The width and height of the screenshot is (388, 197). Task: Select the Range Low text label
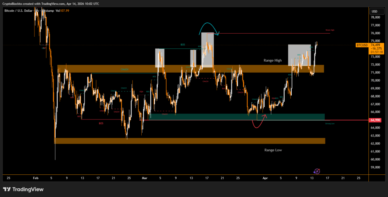point(273,150)
